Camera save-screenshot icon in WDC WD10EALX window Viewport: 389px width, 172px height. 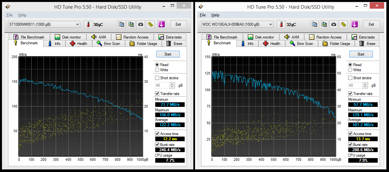coord(334,24)
